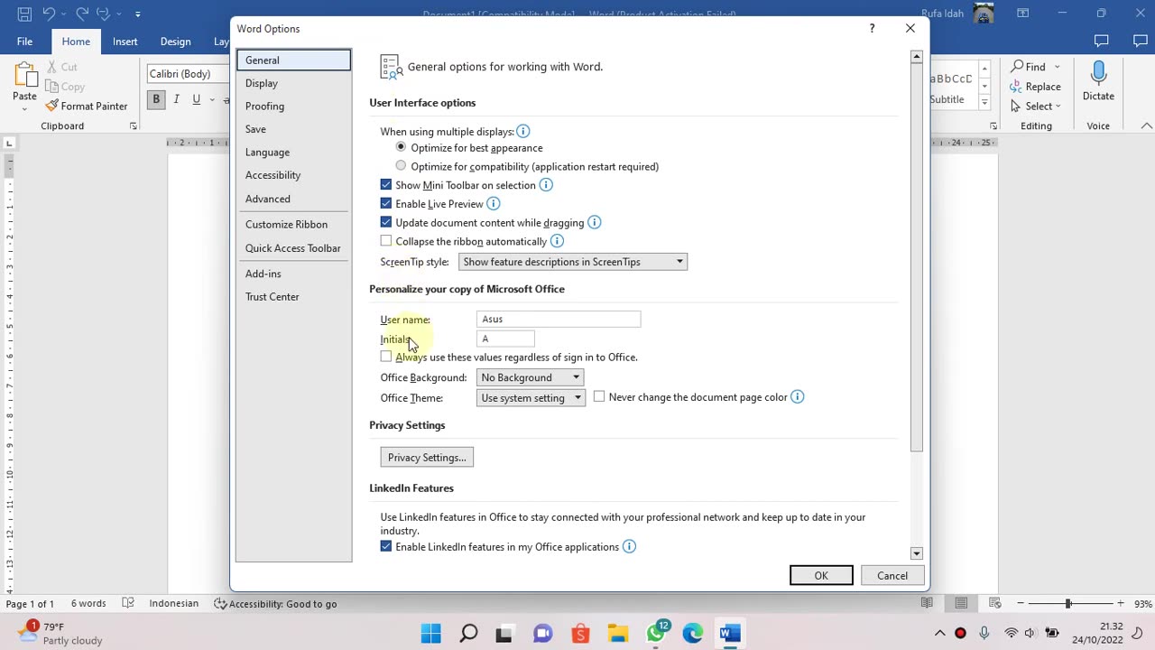The image size is (1155, 650).
Task: Open the Select dropdown in Editing group
Action: pyautogui.click(x=1036, y=106)
